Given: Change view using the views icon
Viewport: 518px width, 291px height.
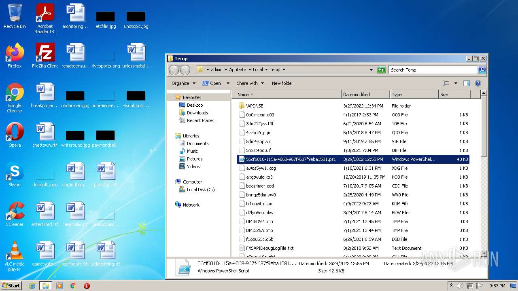Looking at the screenshot, I should (446, 83).
